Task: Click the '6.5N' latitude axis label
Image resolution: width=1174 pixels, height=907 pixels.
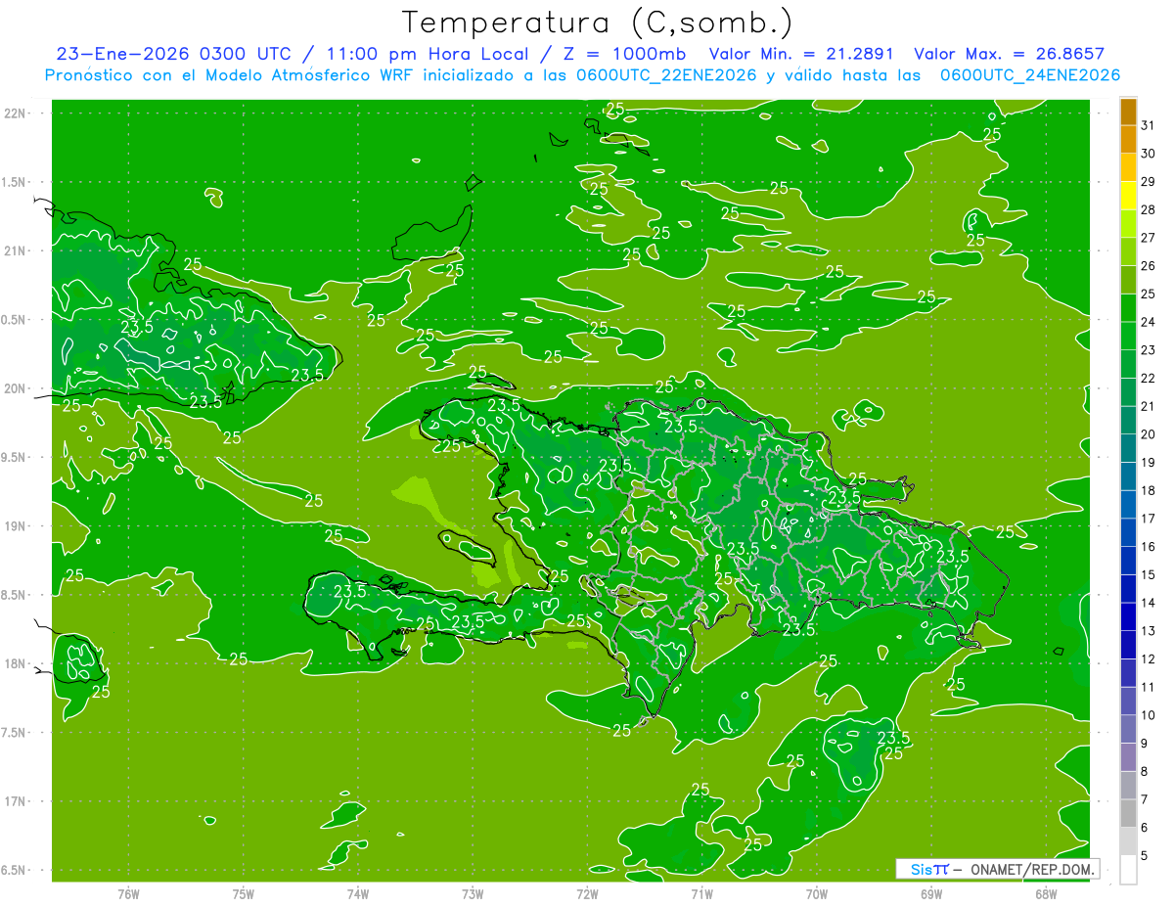Action: (x=14, y=871)
